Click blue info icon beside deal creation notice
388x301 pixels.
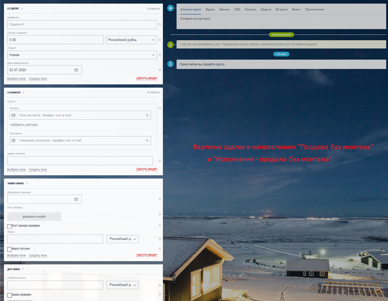pos(170,64)
